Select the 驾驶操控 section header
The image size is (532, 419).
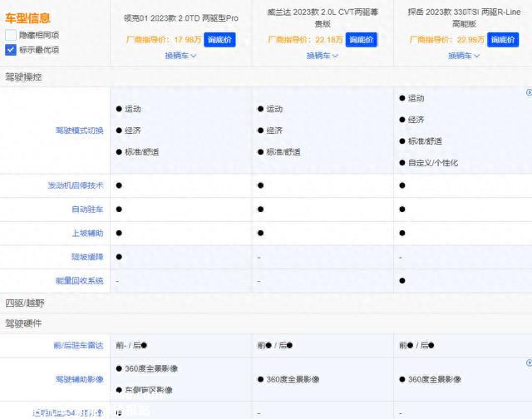23,77
